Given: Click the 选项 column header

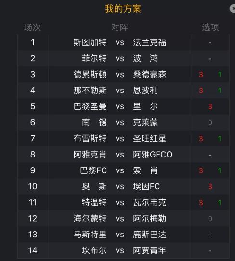Looking at the screenshot, I should (x=210, y=27).
